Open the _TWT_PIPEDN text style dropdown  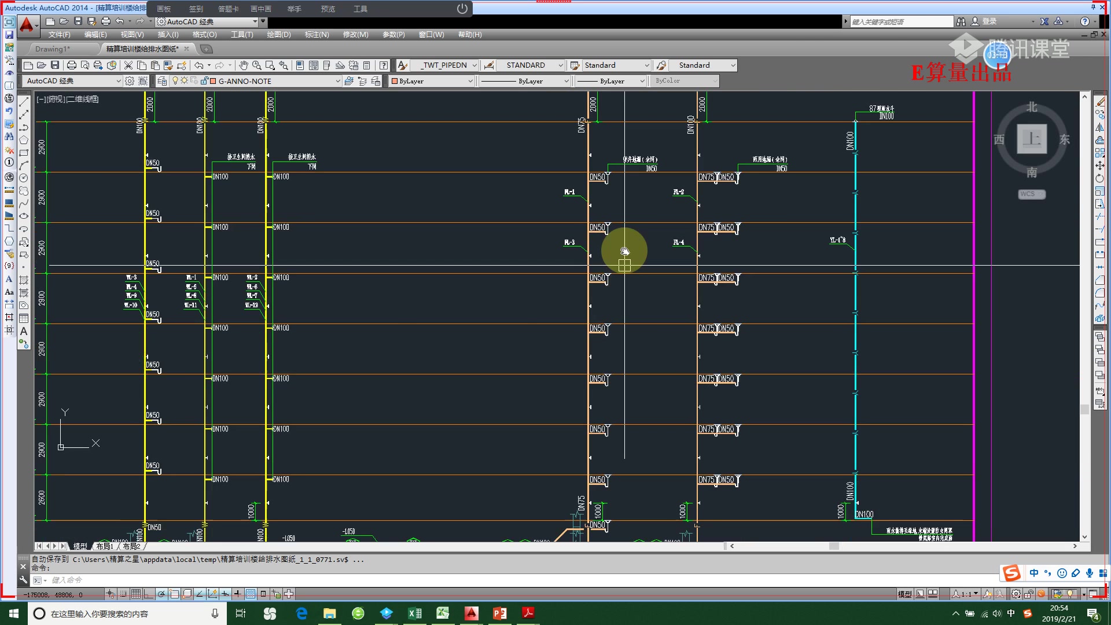click(474, 65)
